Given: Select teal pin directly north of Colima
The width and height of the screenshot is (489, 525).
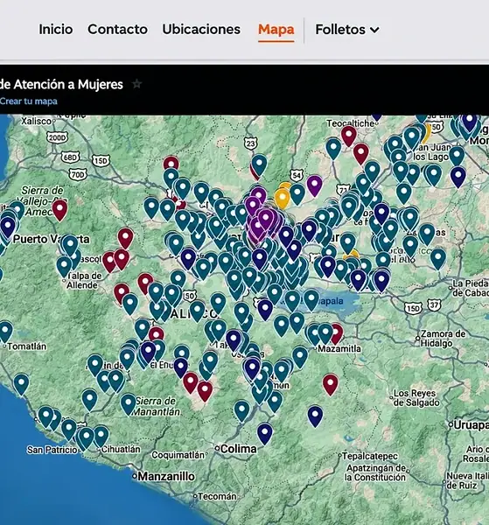Looking at the screenshot, I should tap(241, 410).
